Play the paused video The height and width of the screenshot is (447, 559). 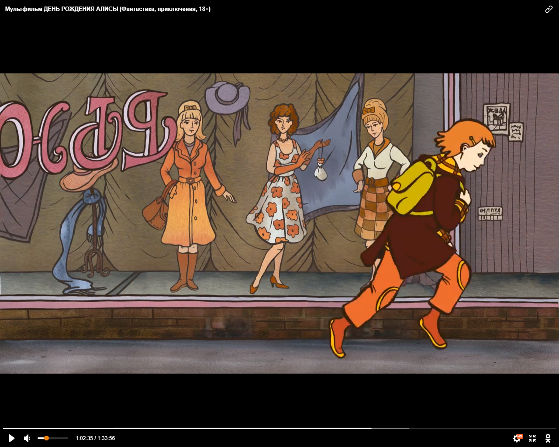point(12,438)
